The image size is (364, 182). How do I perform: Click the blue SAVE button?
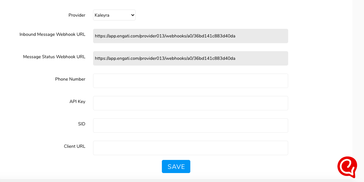click(176, 166)
